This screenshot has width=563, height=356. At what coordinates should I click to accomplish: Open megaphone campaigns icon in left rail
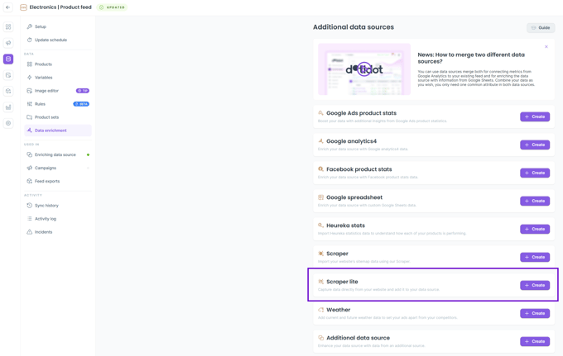(8, 43)
